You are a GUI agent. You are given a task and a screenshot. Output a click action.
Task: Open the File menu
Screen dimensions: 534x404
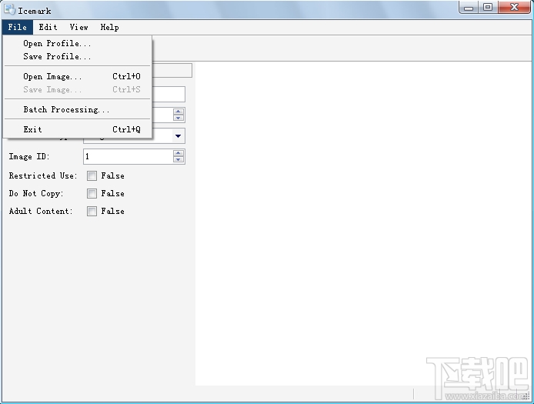pos(18,27)
